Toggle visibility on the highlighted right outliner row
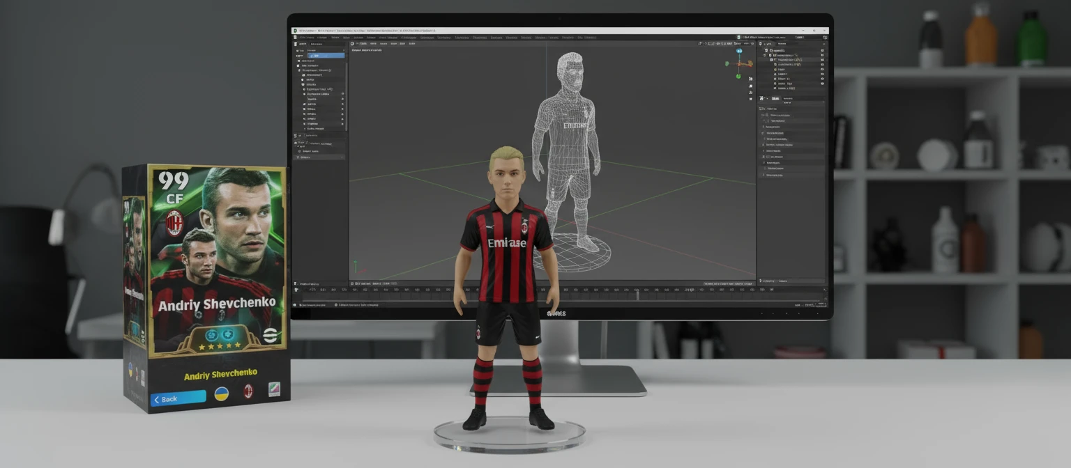 [822, 60]
